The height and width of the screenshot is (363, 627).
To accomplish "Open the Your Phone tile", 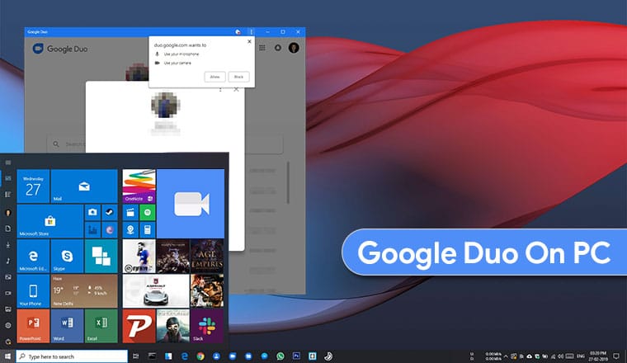I will [x=33, y=290].
